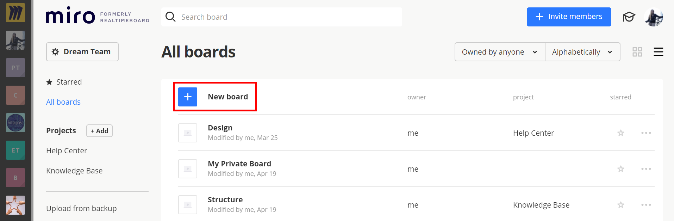
Task: Switch to list view layout
Action: (658, 52)
